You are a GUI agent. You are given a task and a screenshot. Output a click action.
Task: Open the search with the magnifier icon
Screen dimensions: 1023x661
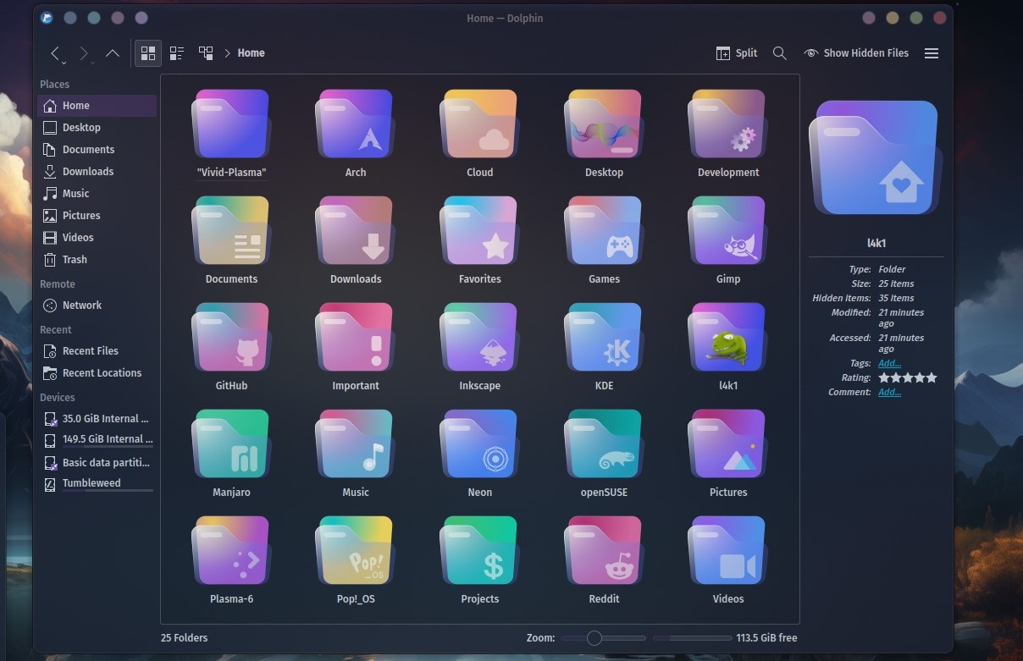779,52
